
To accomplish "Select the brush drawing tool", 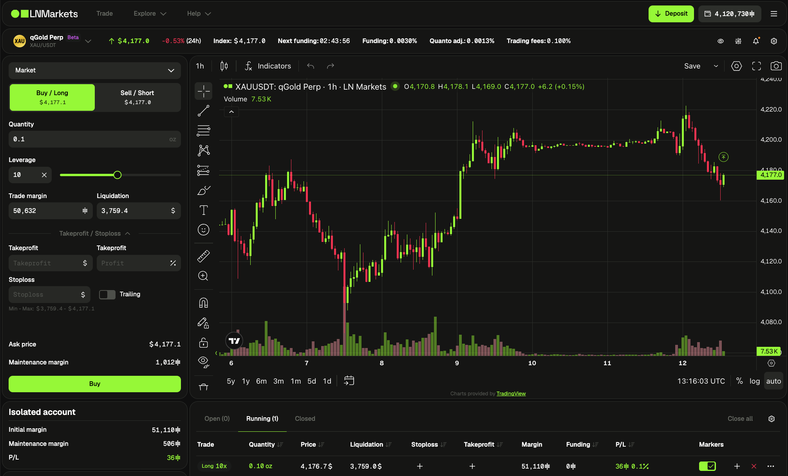I will [203, 190].
